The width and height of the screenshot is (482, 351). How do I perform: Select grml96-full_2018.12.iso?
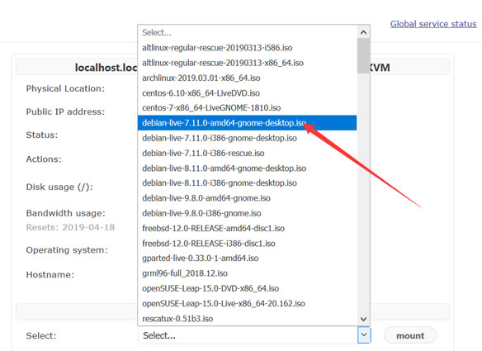[247, 273]
